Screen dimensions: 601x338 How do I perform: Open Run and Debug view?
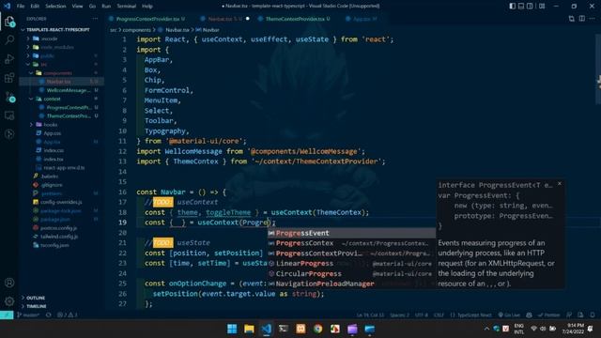tap(9, 58)
